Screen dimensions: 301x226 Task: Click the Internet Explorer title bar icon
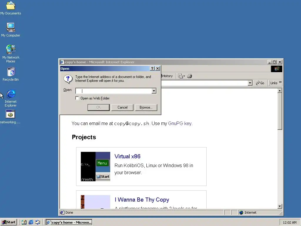tap(62, 62)
